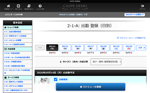150x93 pixels.
Task: Toggle the 出勤登録 checkbox
Action: pyautogui.click(x=55, y=79)
